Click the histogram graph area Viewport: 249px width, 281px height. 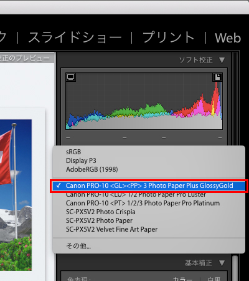(144, 101)
